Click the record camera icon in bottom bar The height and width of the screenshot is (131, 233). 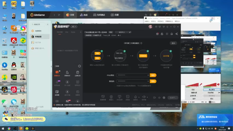point(155,98)
